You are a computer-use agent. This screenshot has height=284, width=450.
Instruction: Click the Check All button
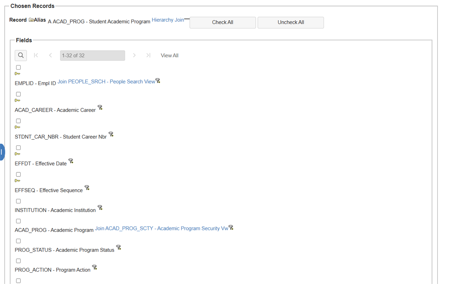223,22
